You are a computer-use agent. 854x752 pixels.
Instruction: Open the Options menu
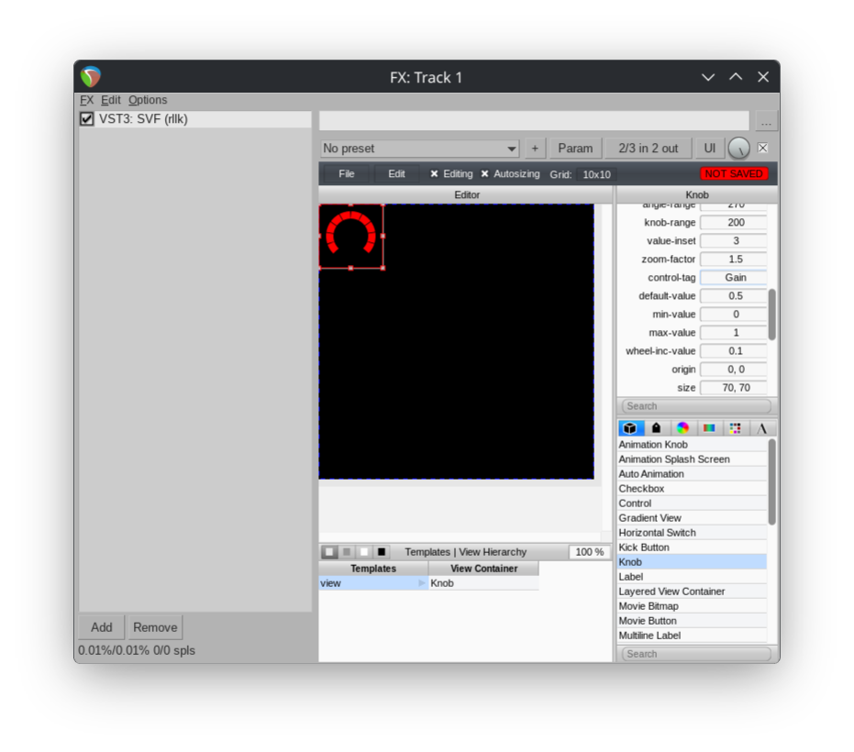click(148, 100)
